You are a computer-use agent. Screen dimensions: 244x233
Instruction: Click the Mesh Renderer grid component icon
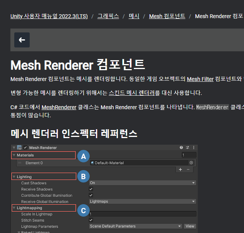(x=19, y=147)
